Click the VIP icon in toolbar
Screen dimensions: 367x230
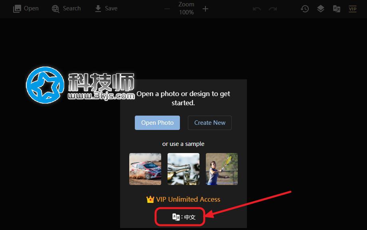[x=353, y=9]
